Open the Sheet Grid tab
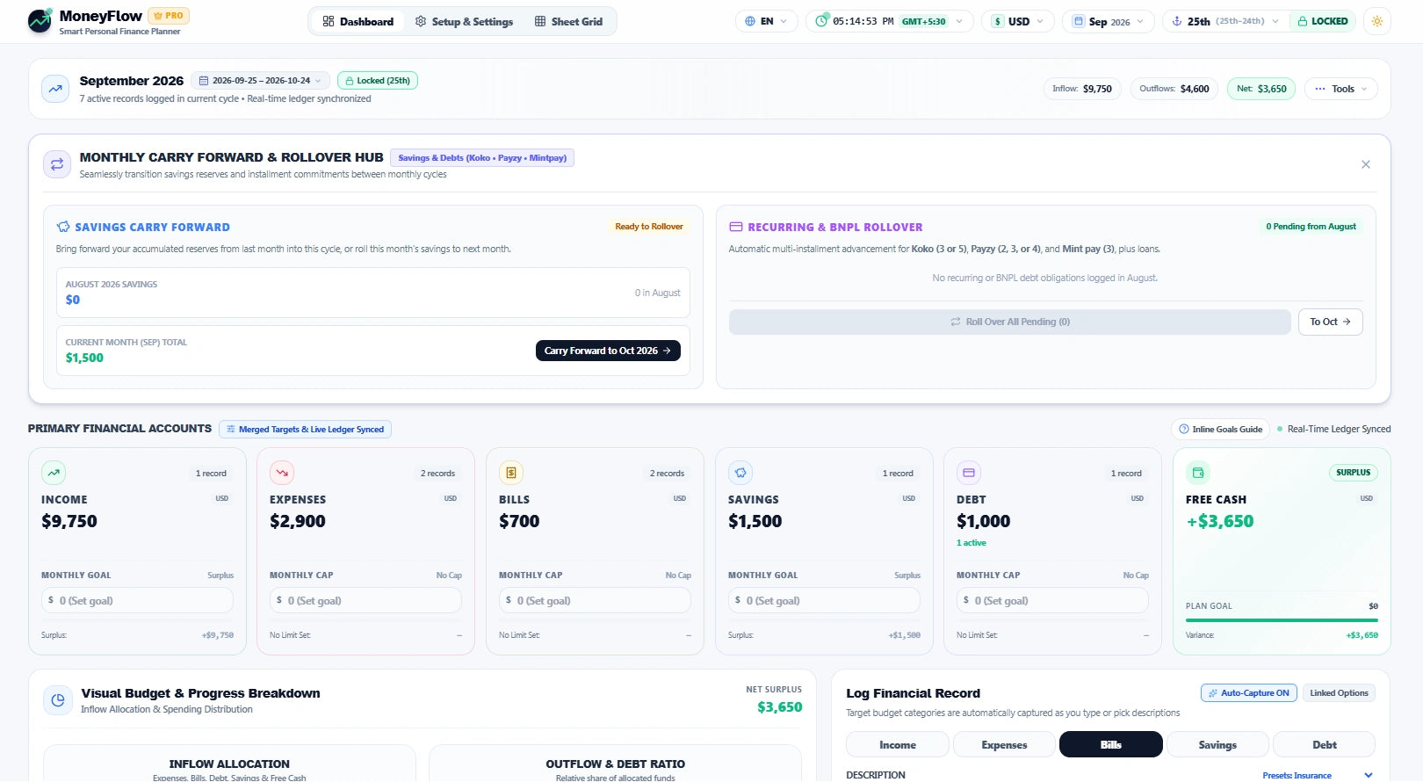Viewport: 1423px width, 782px height. coord(568,21)
